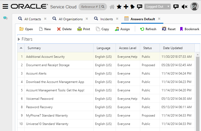Click the Open toolbar button
This screenshot has height=131, width=201.
(26, 29)
